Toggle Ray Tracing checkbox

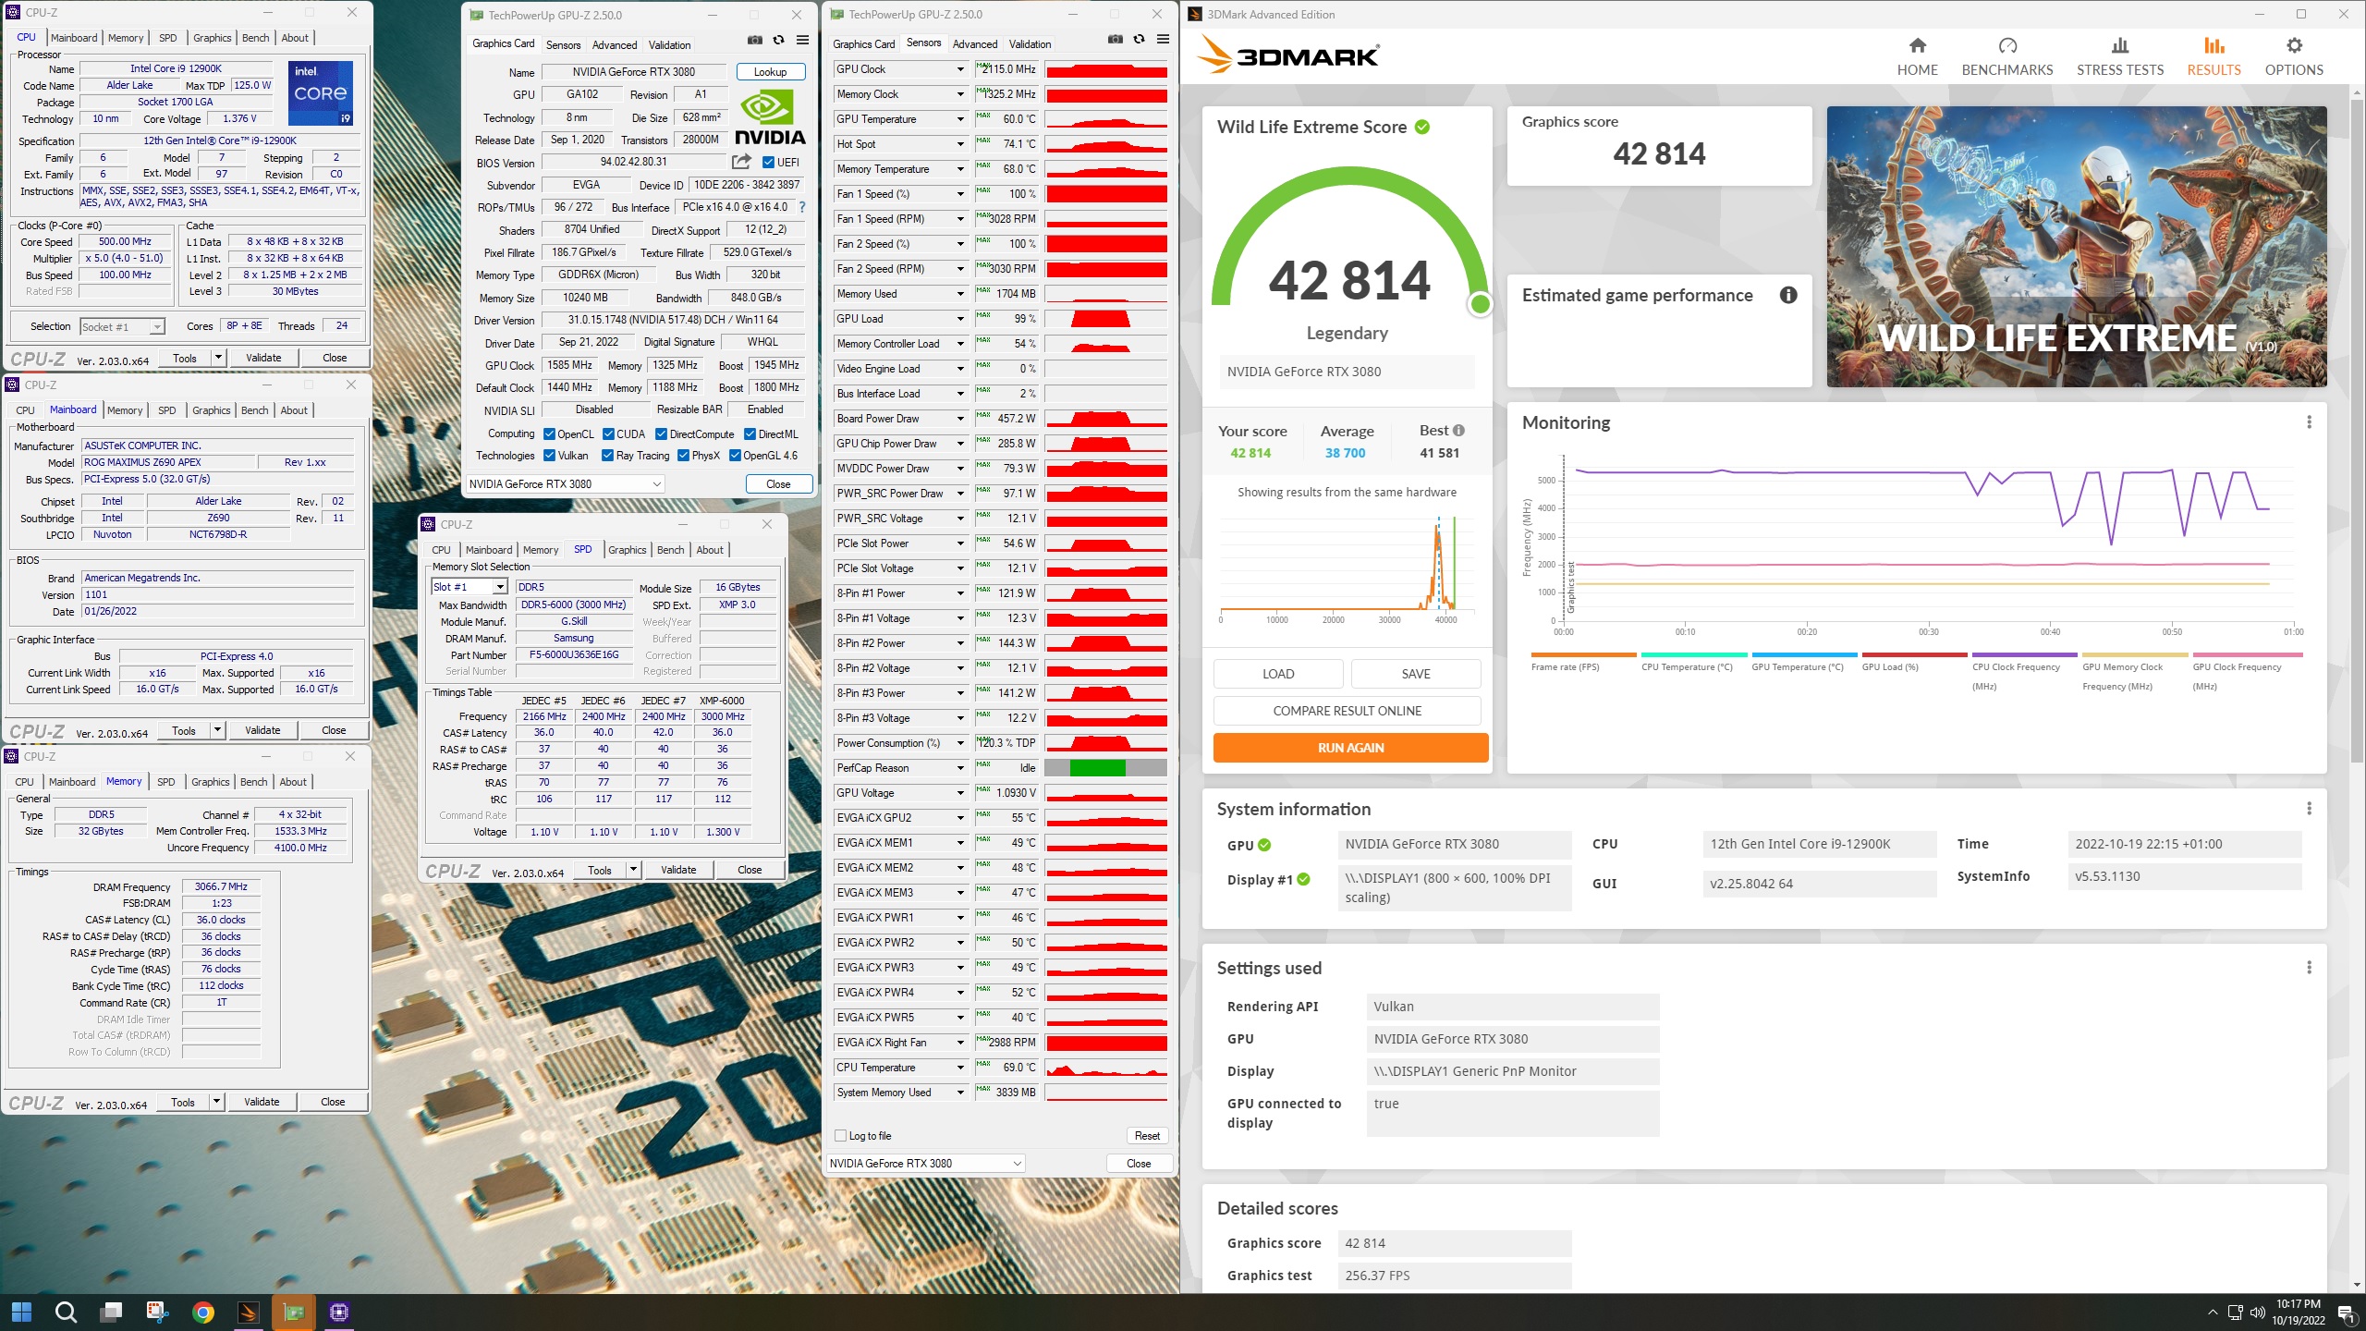607,455
